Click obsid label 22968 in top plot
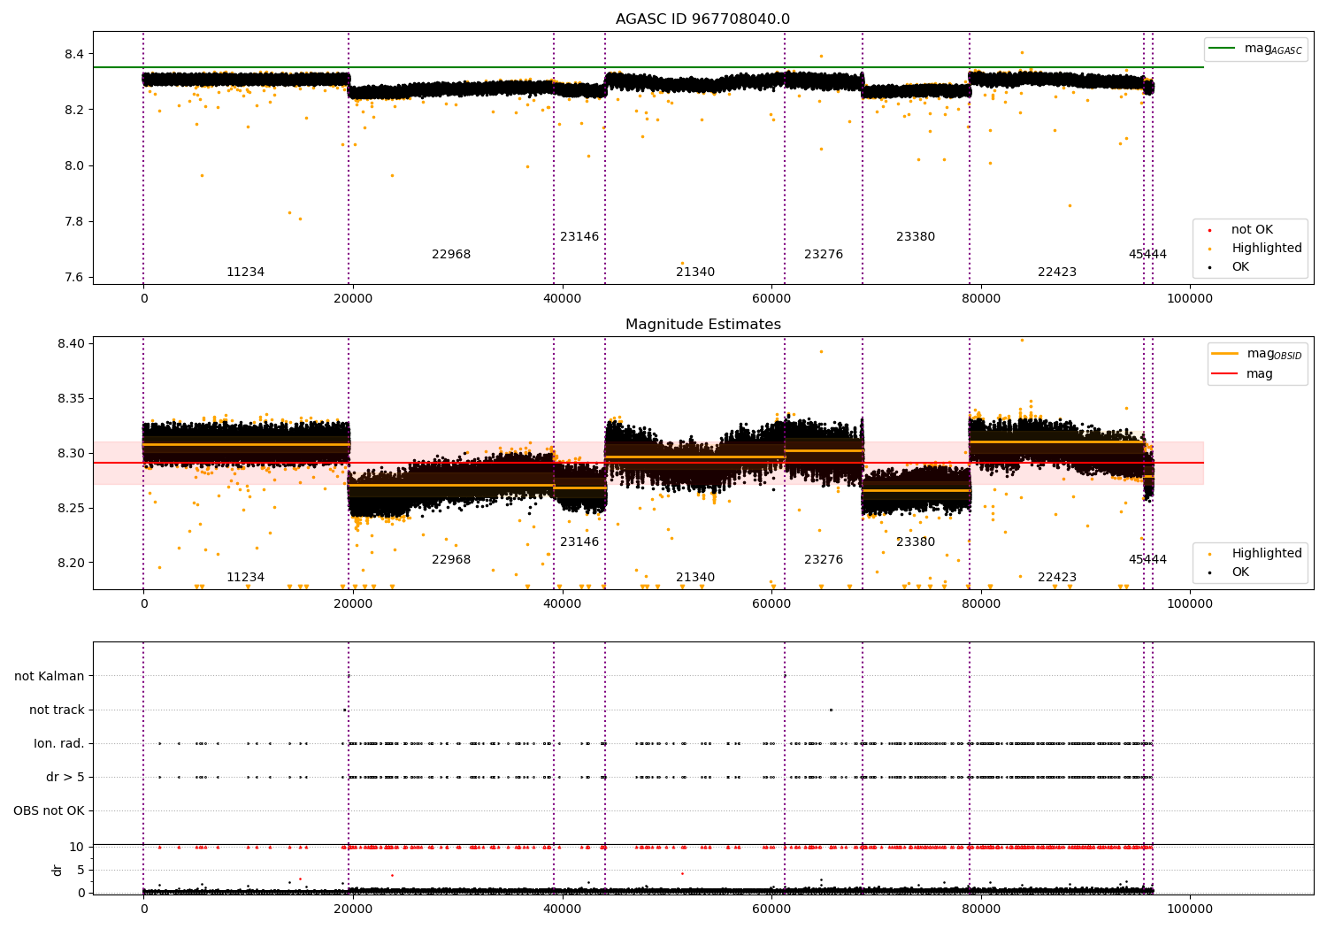This screenshot has height=929, width=1327. tap(451, 255)
